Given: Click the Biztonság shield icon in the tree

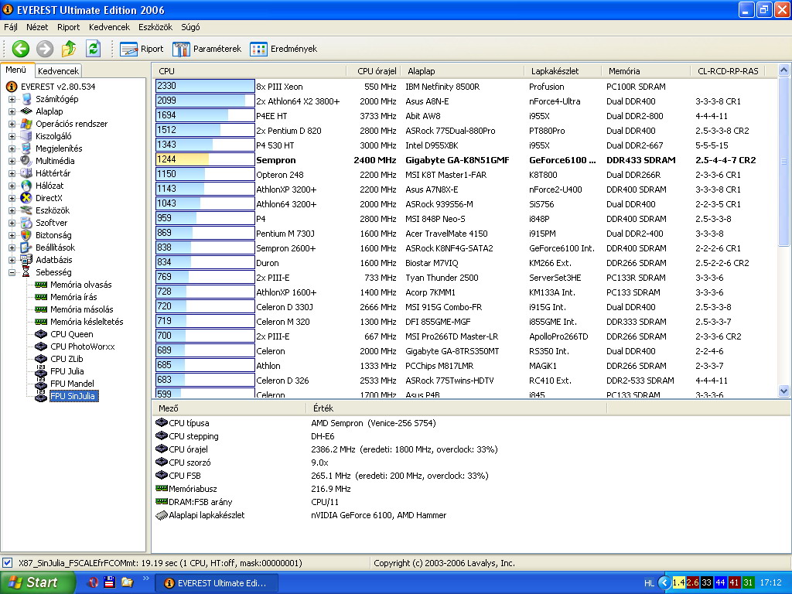Looking at the screenshot, I should (26, 235).
